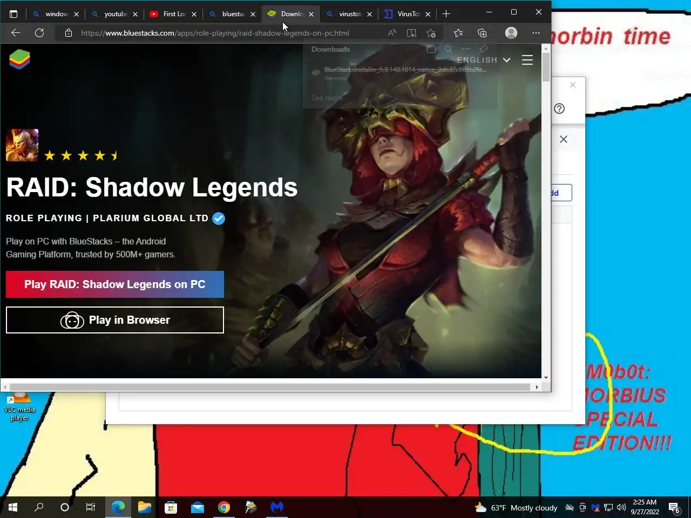Pin the Downloads popup with pin icon
The width and height of the screenshot is (691, 518).
point(484,49)
